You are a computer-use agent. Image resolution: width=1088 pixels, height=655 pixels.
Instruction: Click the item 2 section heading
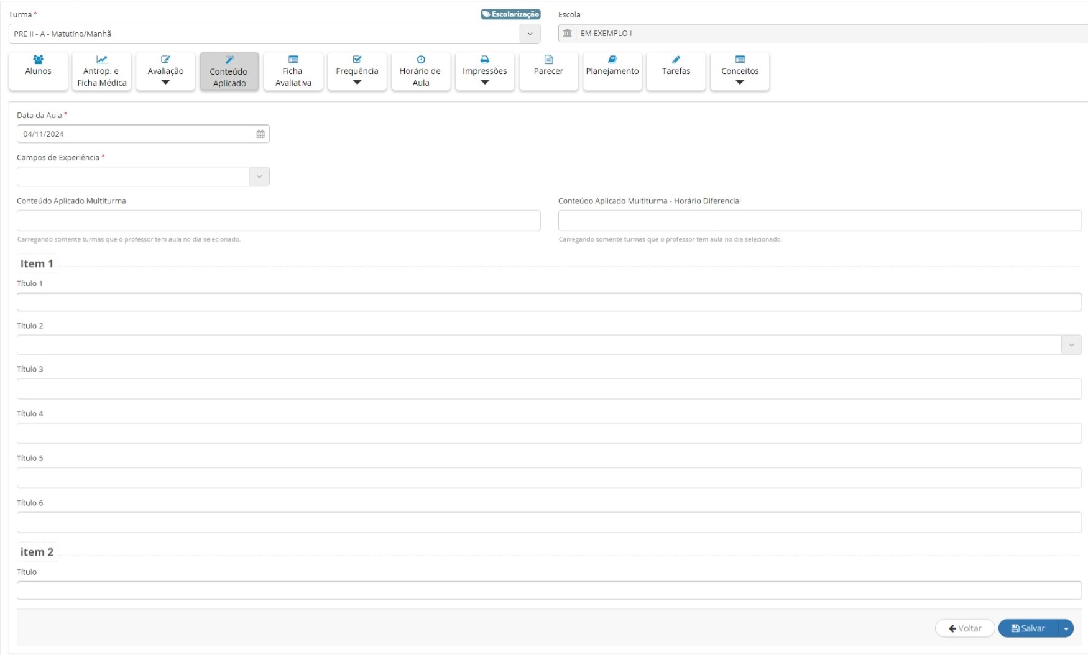click(x=37, y=552)
